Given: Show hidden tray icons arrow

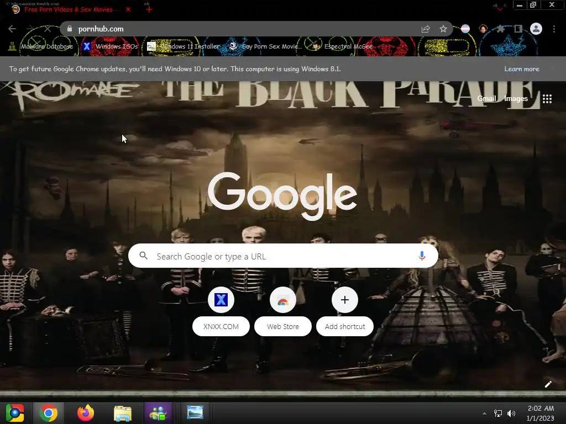Looking at the screenshot, I should [484, 414].
